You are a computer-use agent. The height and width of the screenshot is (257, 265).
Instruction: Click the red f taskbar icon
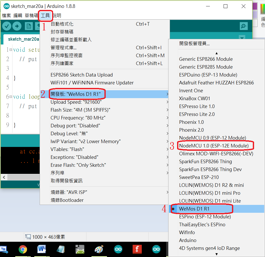[137, 249]
